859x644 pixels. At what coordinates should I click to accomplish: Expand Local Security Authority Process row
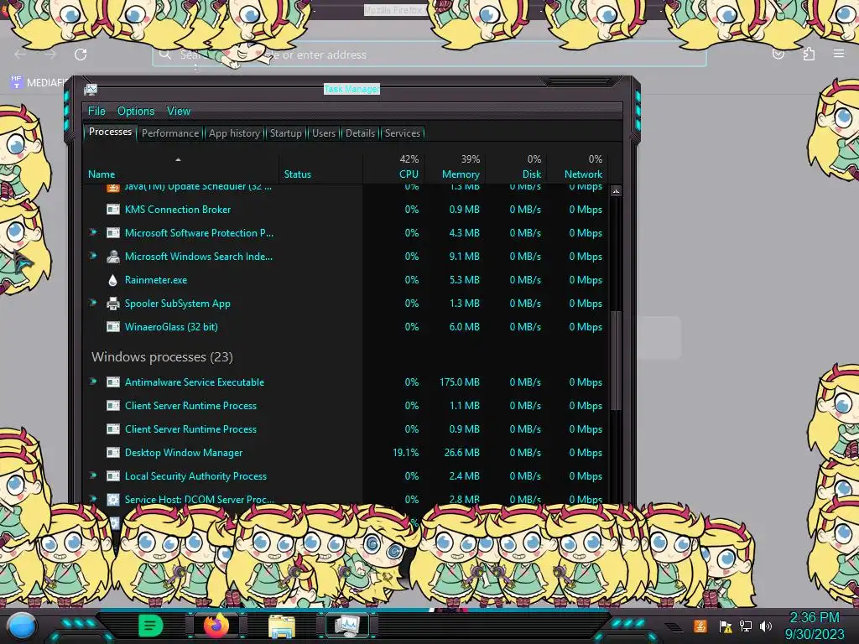[93, 476]
